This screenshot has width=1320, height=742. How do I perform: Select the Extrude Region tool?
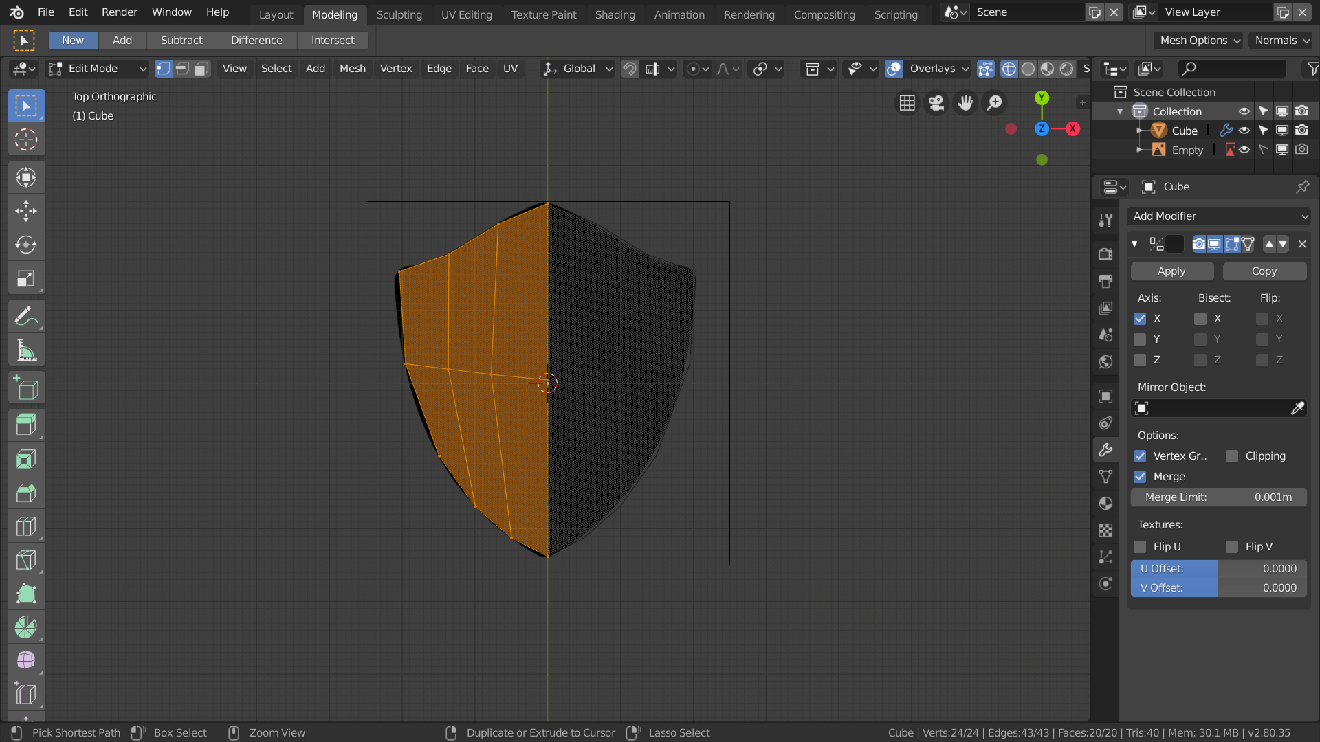[x=26, y=425]
